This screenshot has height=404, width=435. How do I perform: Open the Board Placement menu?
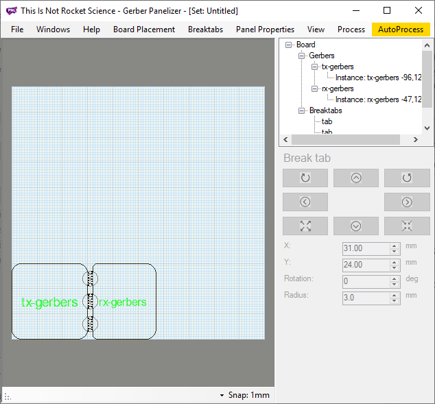click(144, 29)
